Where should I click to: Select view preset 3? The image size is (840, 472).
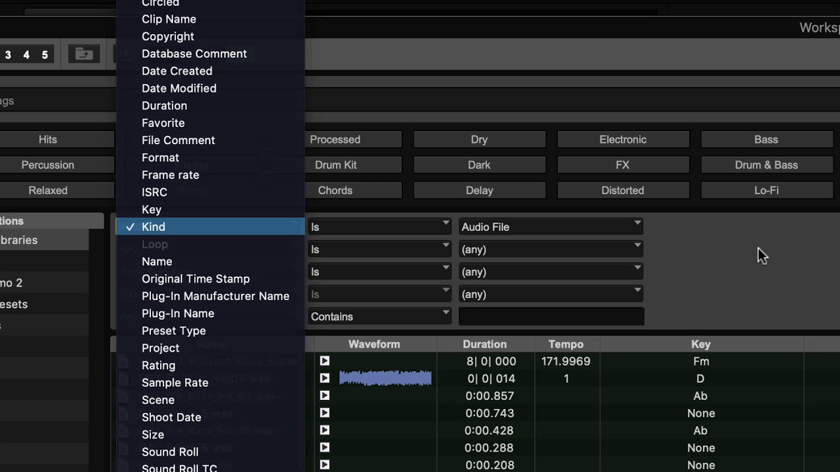click(8, 55)
